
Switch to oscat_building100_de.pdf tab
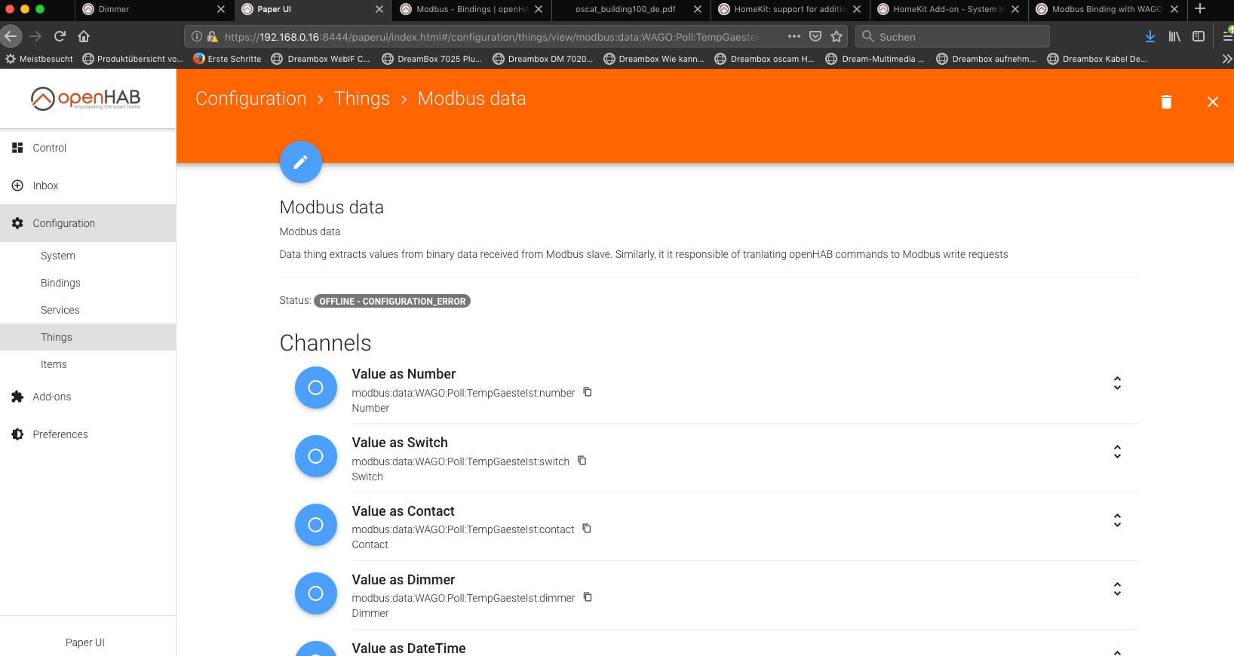[631, 9]
